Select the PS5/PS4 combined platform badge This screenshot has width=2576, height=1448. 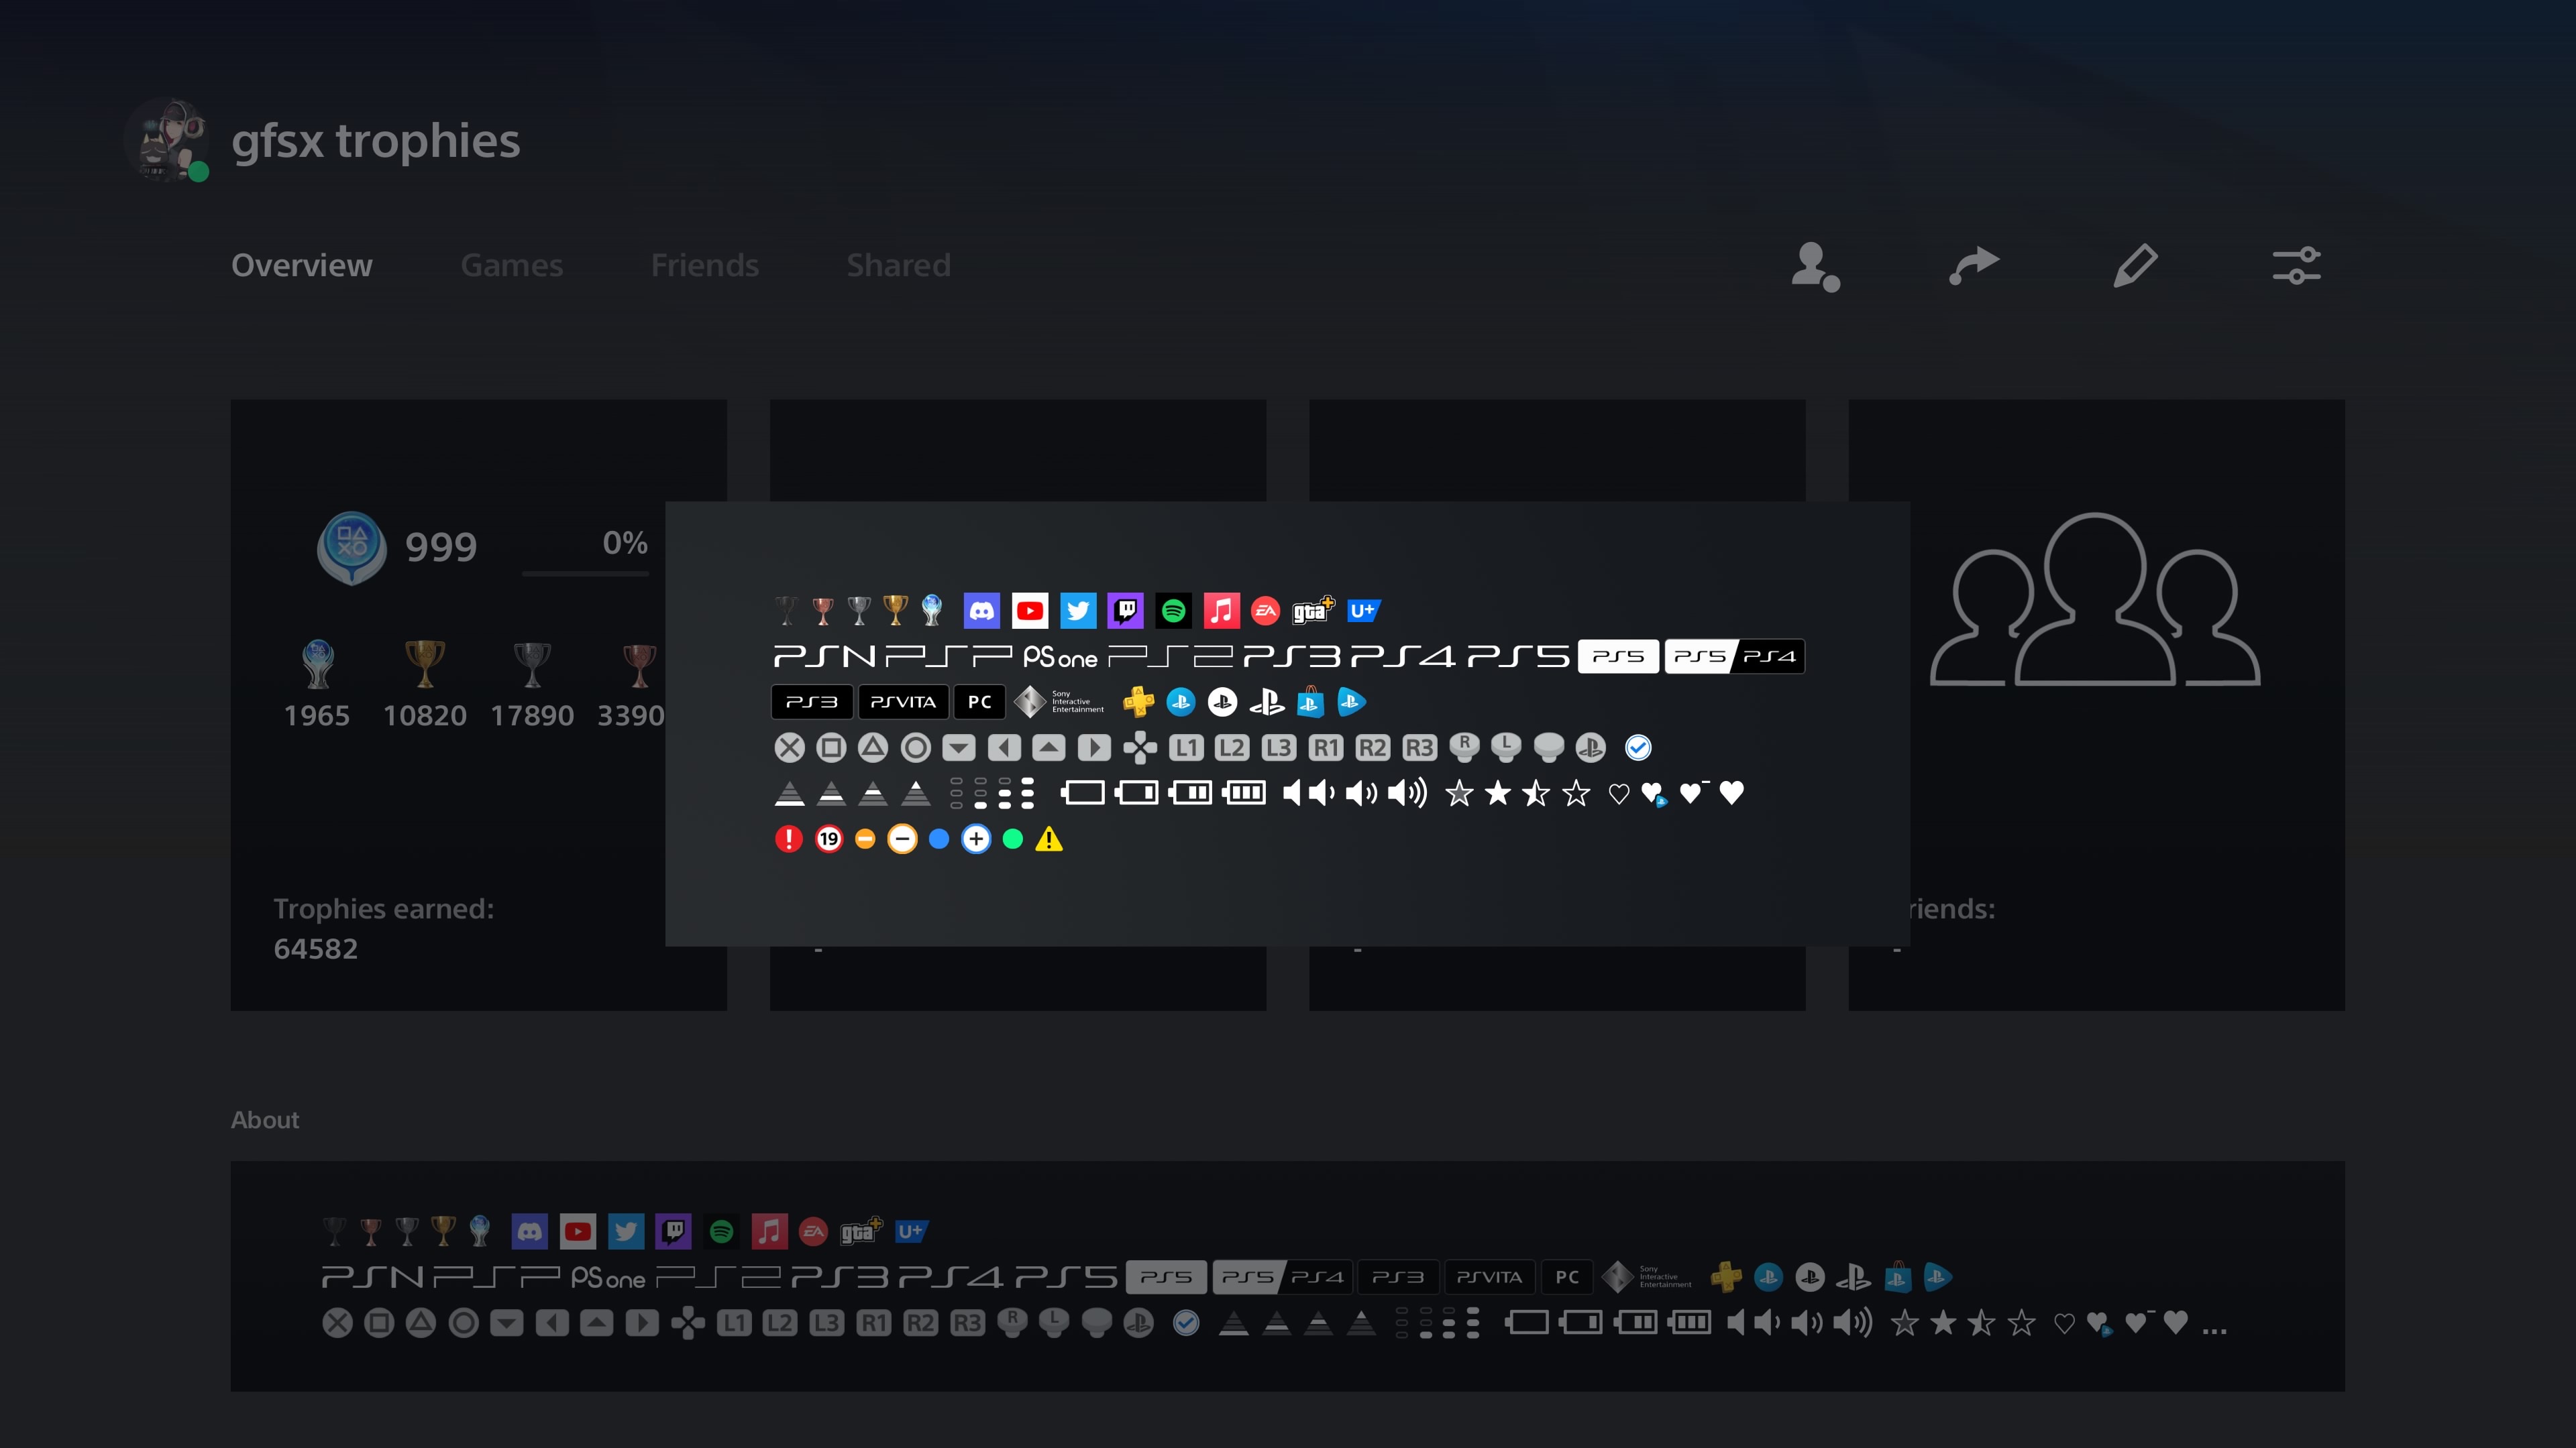pos(1734,656)
